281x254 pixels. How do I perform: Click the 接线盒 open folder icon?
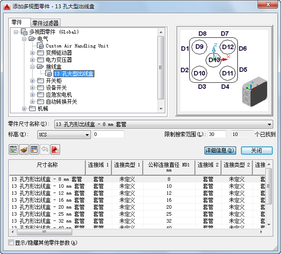pyautogui.click(x=40, y=67)
